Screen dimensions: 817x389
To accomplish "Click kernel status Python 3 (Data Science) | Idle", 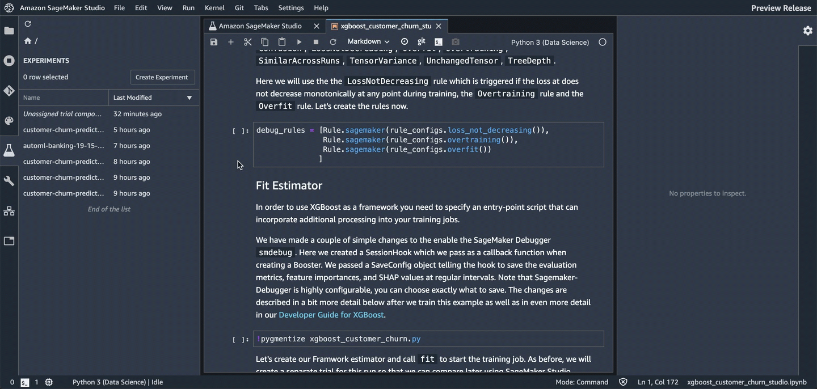I will (x=118, y=382).
